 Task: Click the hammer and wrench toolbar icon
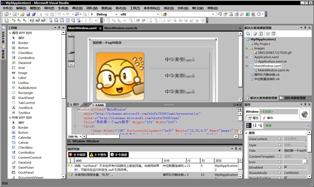[242, 14]
